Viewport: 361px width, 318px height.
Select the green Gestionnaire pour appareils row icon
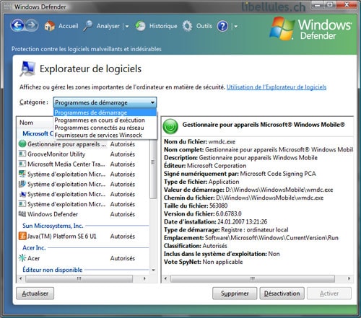(x=22, y=144)
